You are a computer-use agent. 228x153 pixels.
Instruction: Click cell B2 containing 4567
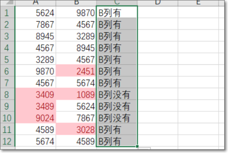tap(76, 24)
